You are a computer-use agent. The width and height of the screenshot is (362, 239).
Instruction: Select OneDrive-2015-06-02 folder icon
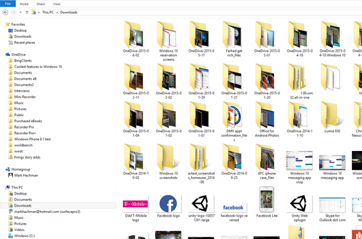point(134,35)
